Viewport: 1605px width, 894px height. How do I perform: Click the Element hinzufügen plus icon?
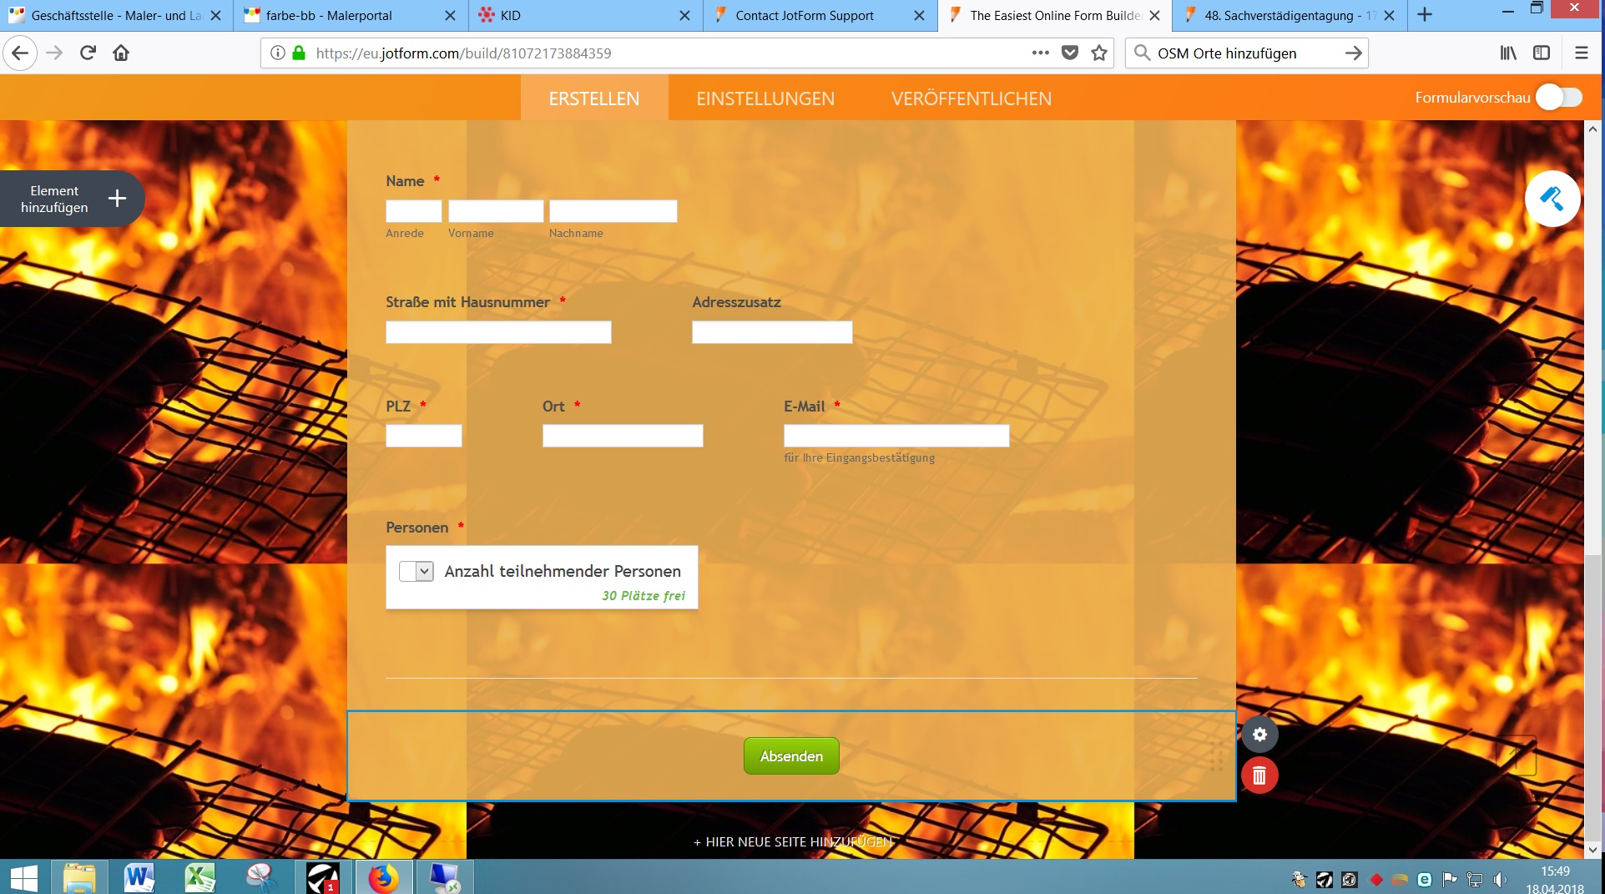coord(117,199)
